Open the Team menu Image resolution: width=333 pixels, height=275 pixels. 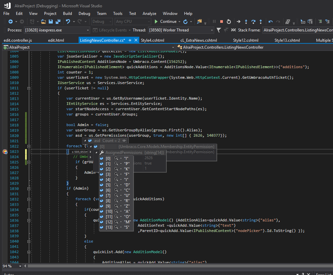[x=101, y=14]
